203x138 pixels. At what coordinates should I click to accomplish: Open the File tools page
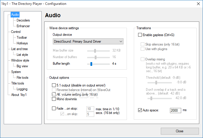pos(22,78)
